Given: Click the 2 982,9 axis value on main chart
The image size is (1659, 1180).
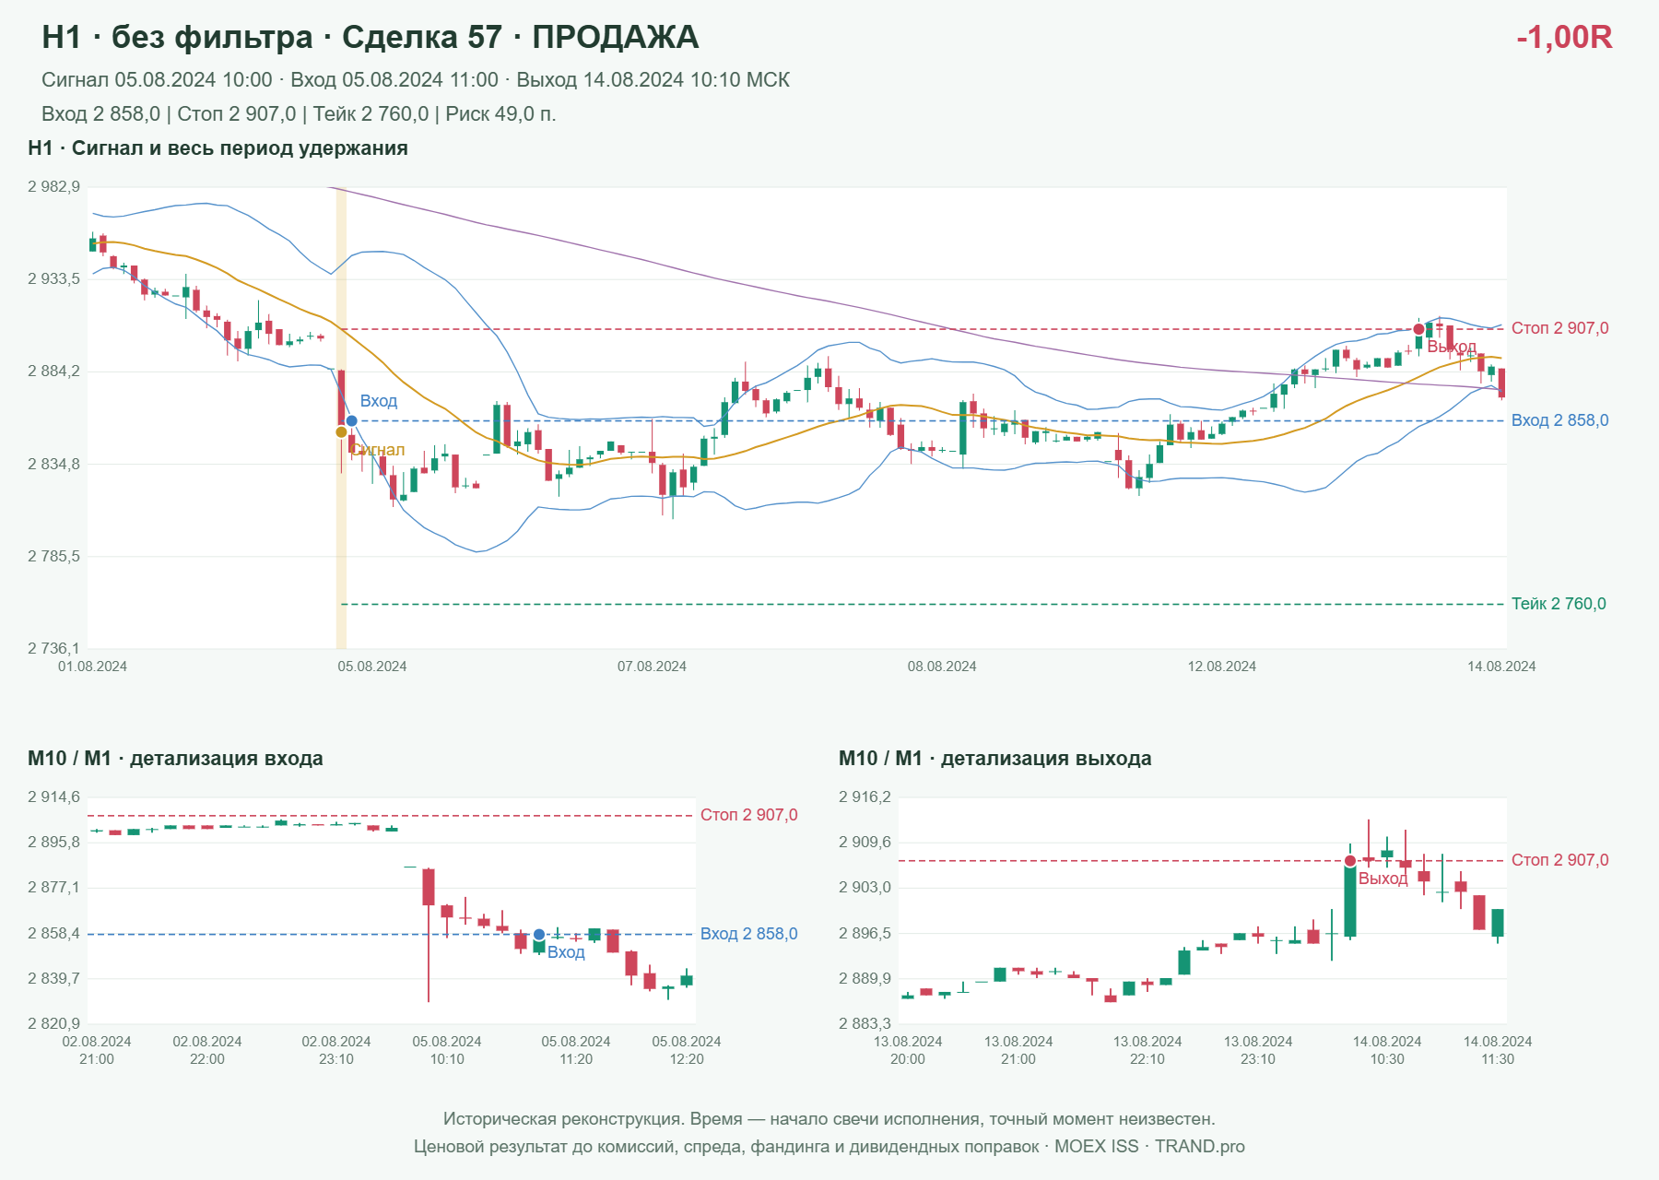Looking at the screenshot, I should point(53,186).
